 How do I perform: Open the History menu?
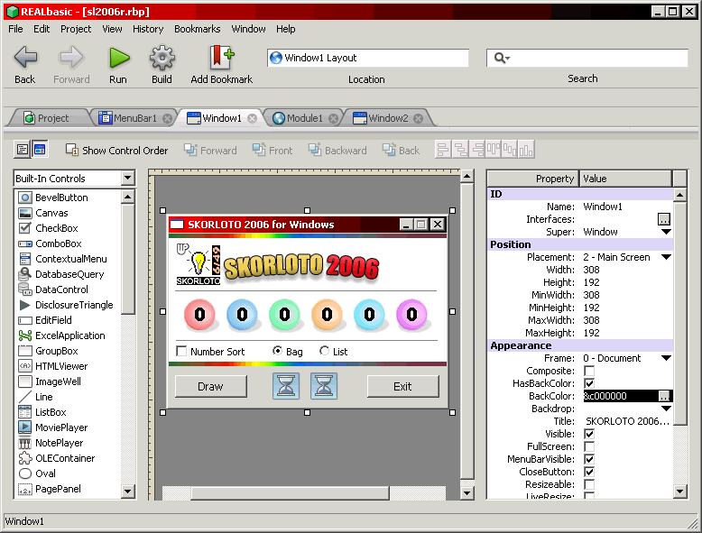tap(148, 29)
